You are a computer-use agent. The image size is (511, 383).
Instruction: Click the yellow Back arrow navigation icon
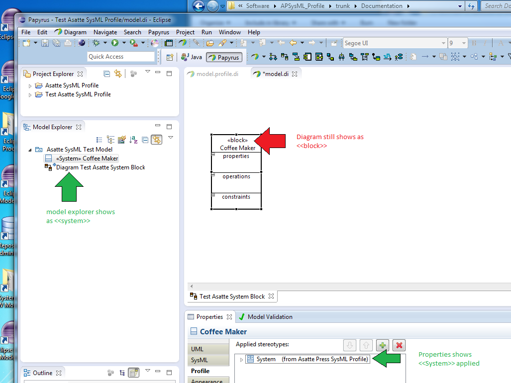[x=293, y=43]
